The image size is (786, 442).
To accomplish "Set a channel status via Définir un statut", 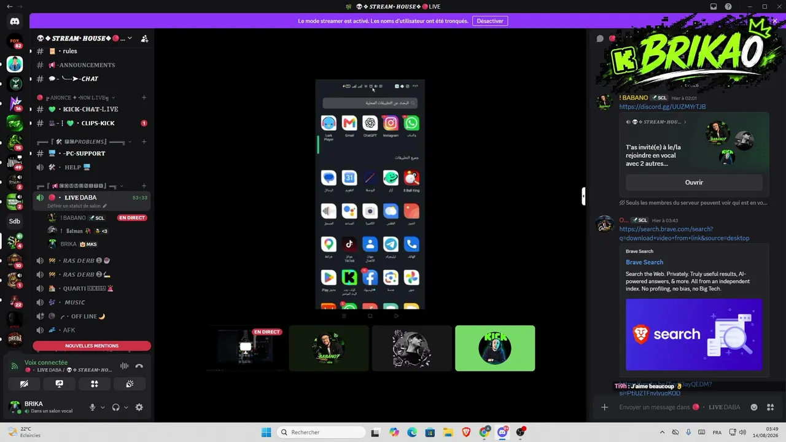I will (x=77, y=206).
